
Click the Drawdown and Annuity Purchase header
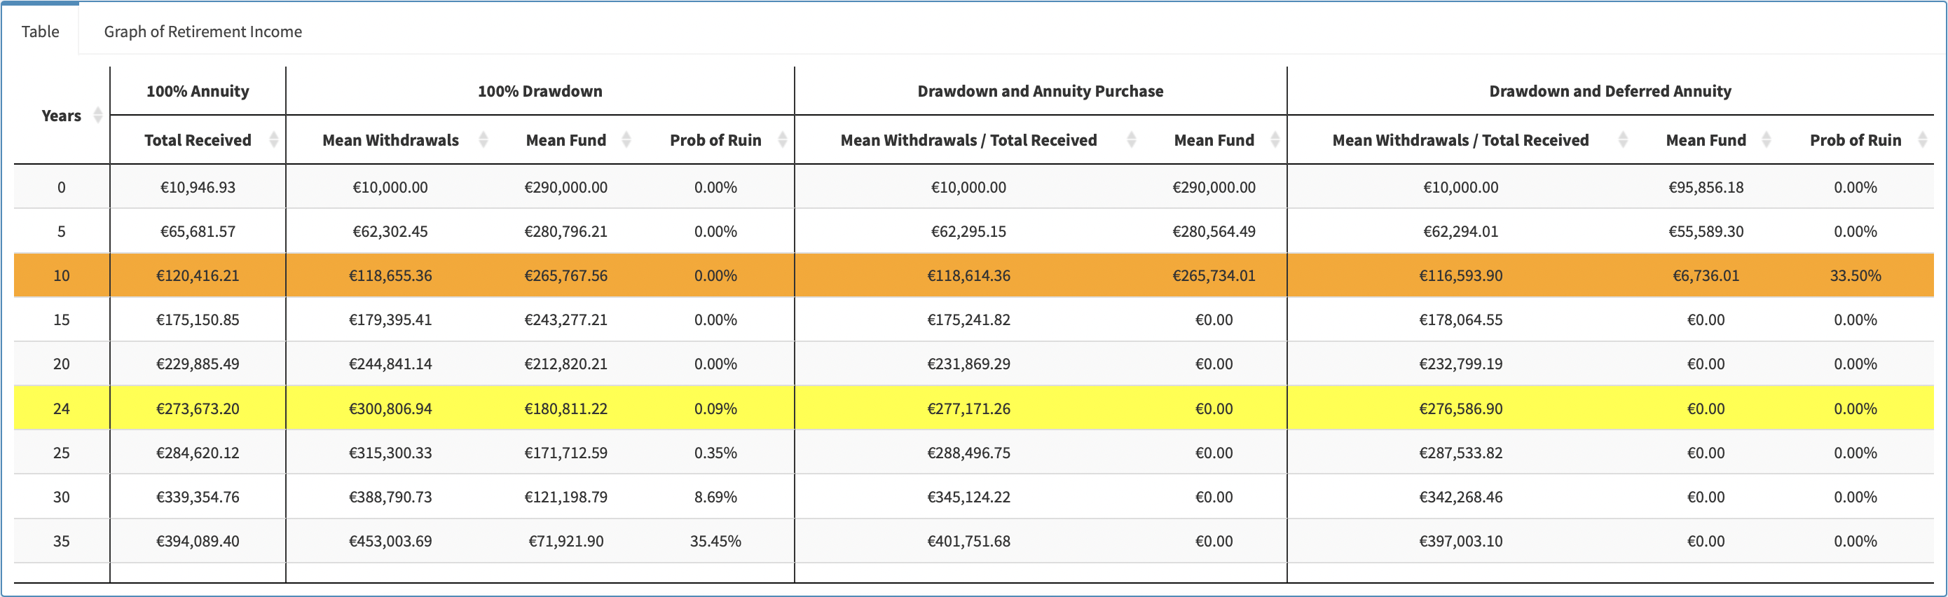click(1040, 92)
